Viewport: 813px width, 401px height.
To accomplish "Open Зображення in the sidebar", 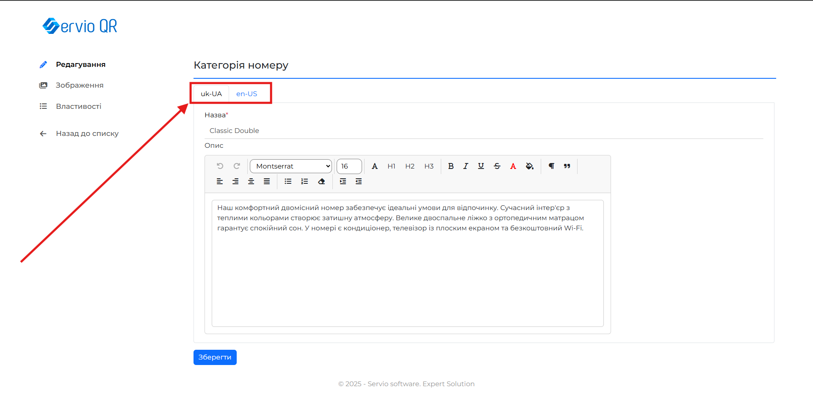I will 80,86.
